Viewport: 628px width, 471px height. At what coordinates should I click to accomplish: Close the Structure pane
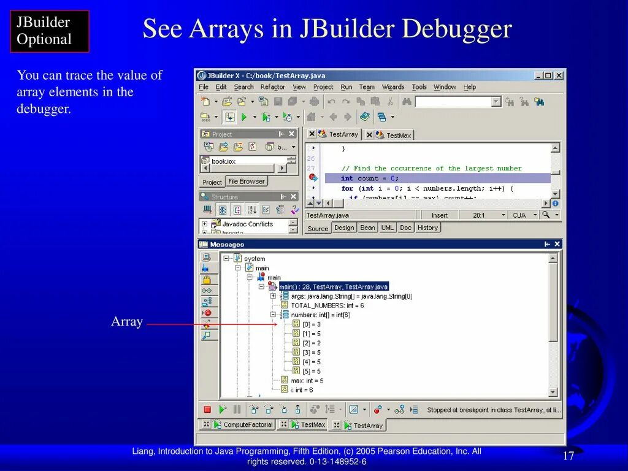pos(293,197)
